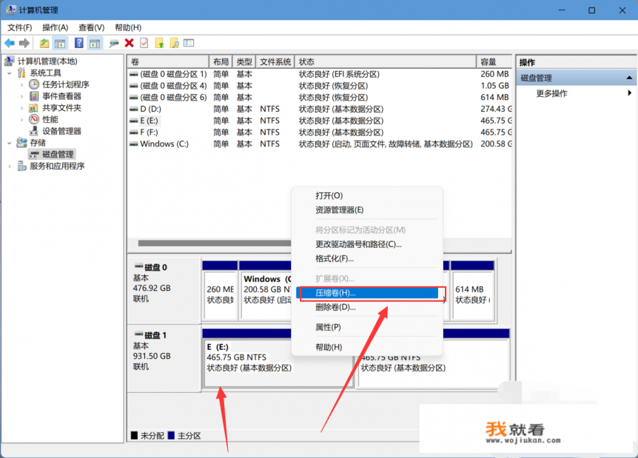The image size is (638, 458).
Task: Click the Up one level folder icon
Action: (x=44, y=43)
